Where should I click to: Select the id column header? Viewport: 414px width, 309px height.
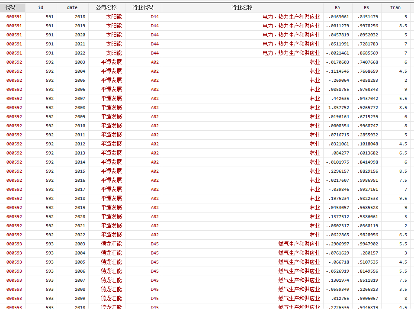pyautogui.click(x=41, y=7)
